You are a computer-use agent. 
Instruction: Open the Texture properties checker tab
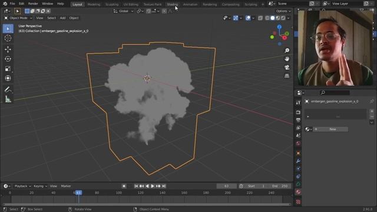tap(299, 201)
